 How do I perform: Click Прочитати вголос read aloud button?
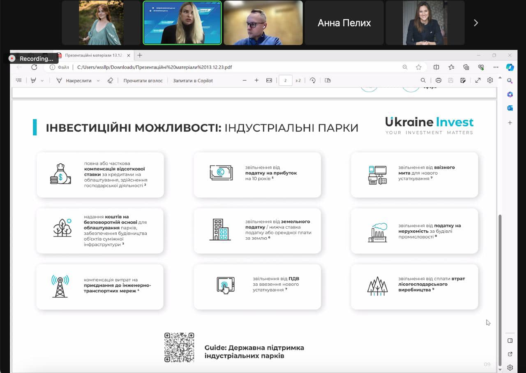point(143,81)
